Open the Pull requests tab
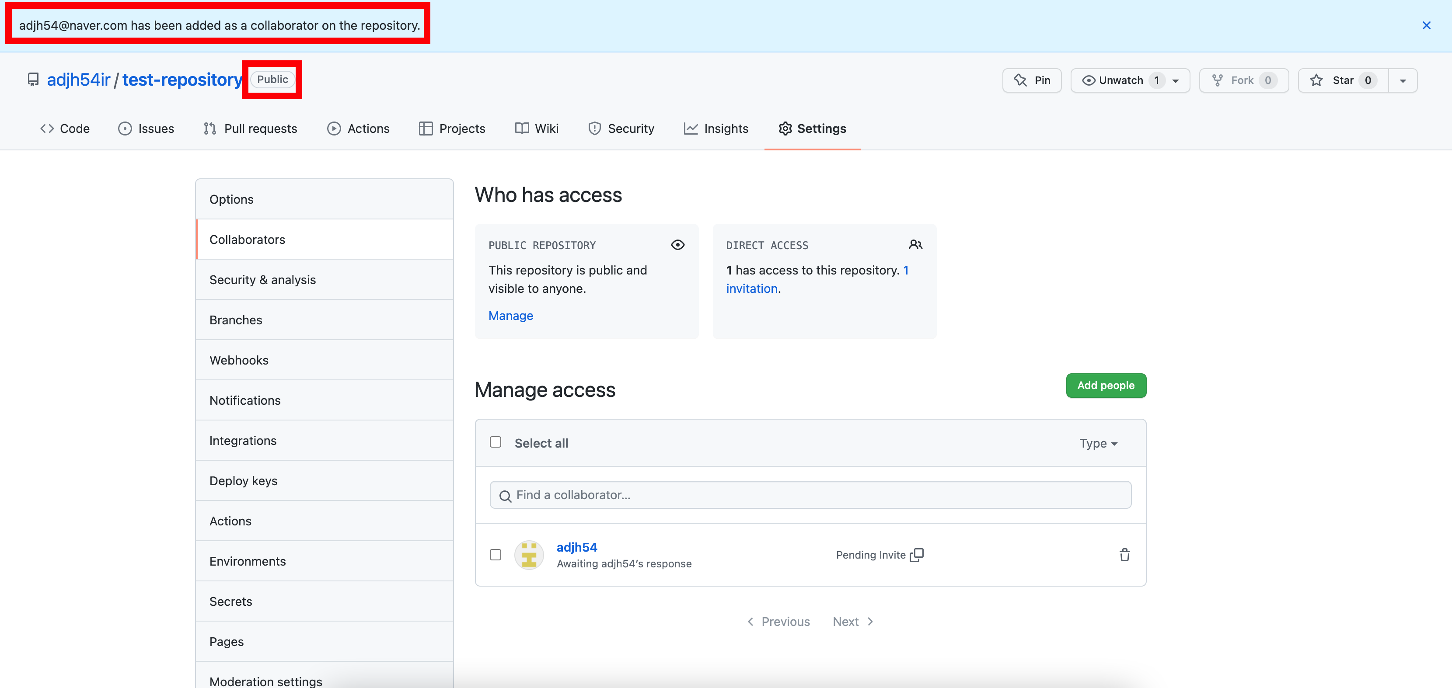1452x688 pixels. pos(250,129)
